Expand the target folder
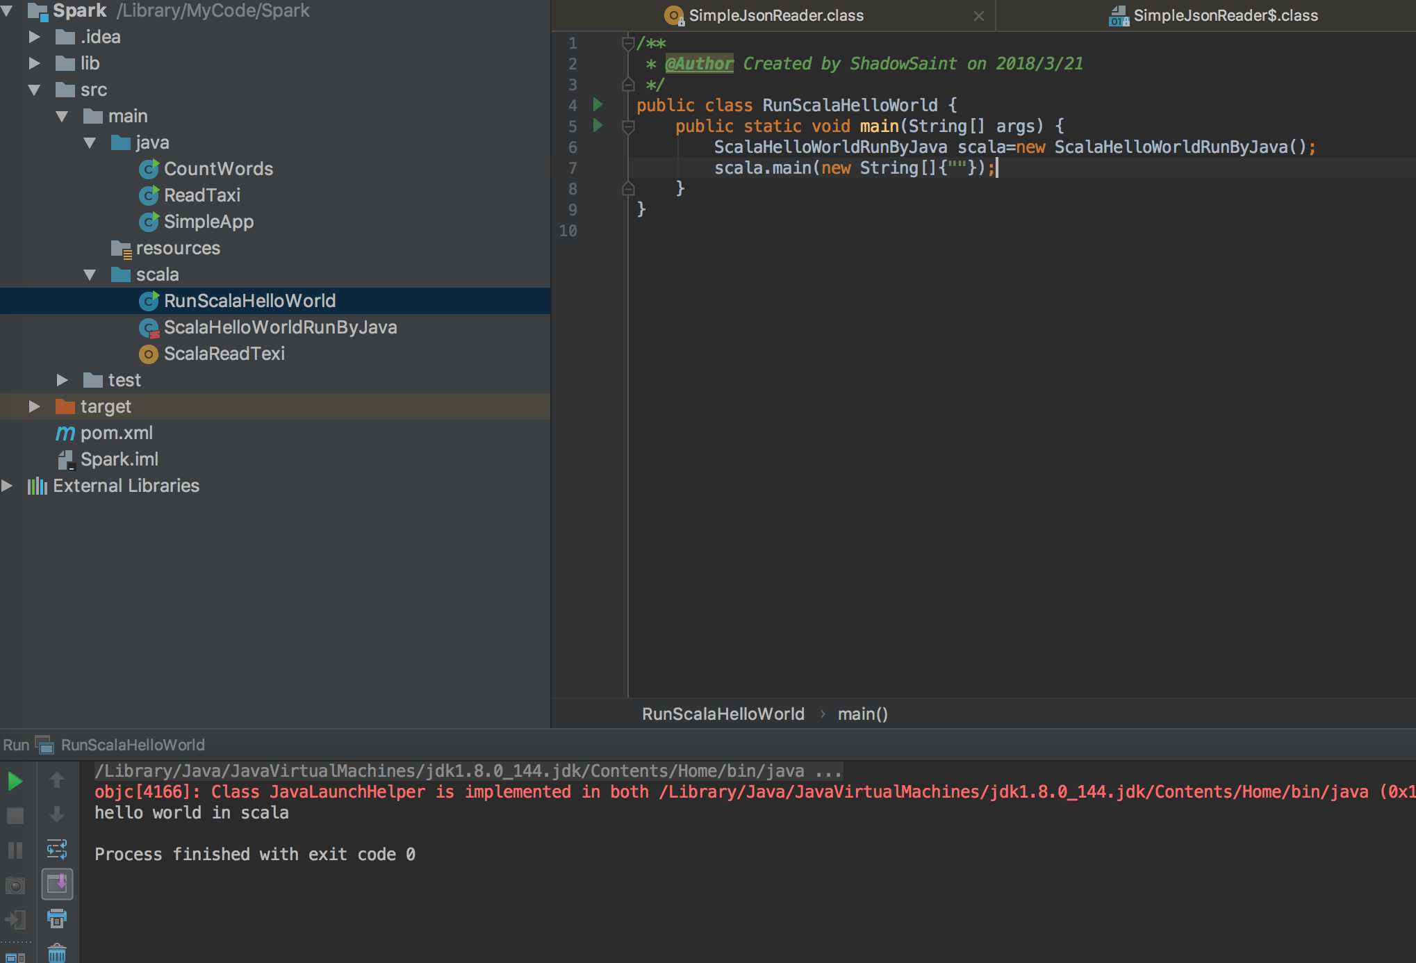This screenshot has width=1416, height=963. (x=34, y=406)
